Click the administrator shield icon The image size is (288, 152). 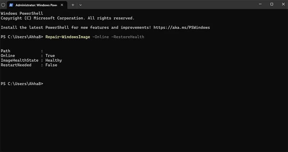[x=3, y=5]
